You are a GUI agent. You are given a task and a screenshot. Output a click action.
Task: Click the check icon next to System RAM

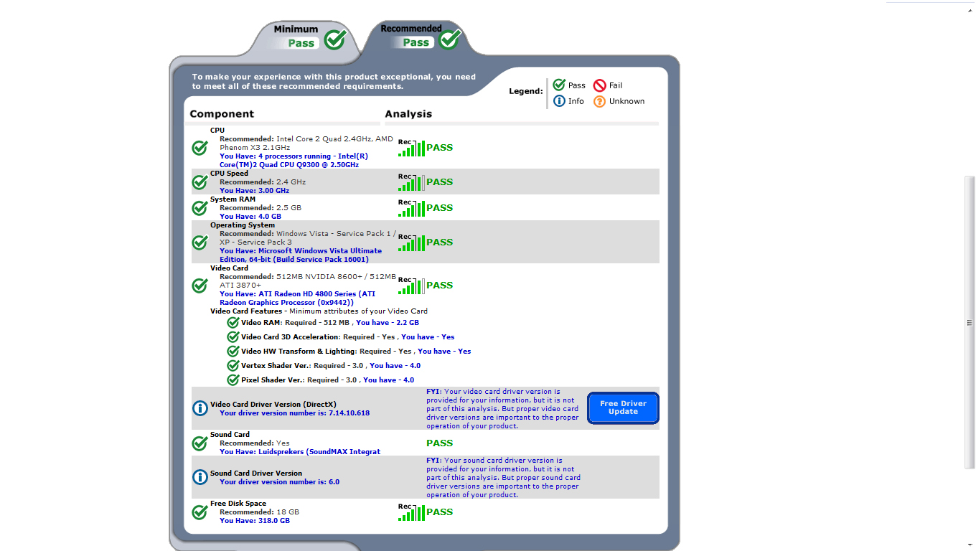tap(200, 208)
